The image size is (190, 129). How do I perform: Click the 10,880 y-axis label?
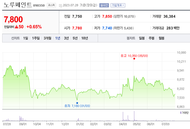(181, 53)
